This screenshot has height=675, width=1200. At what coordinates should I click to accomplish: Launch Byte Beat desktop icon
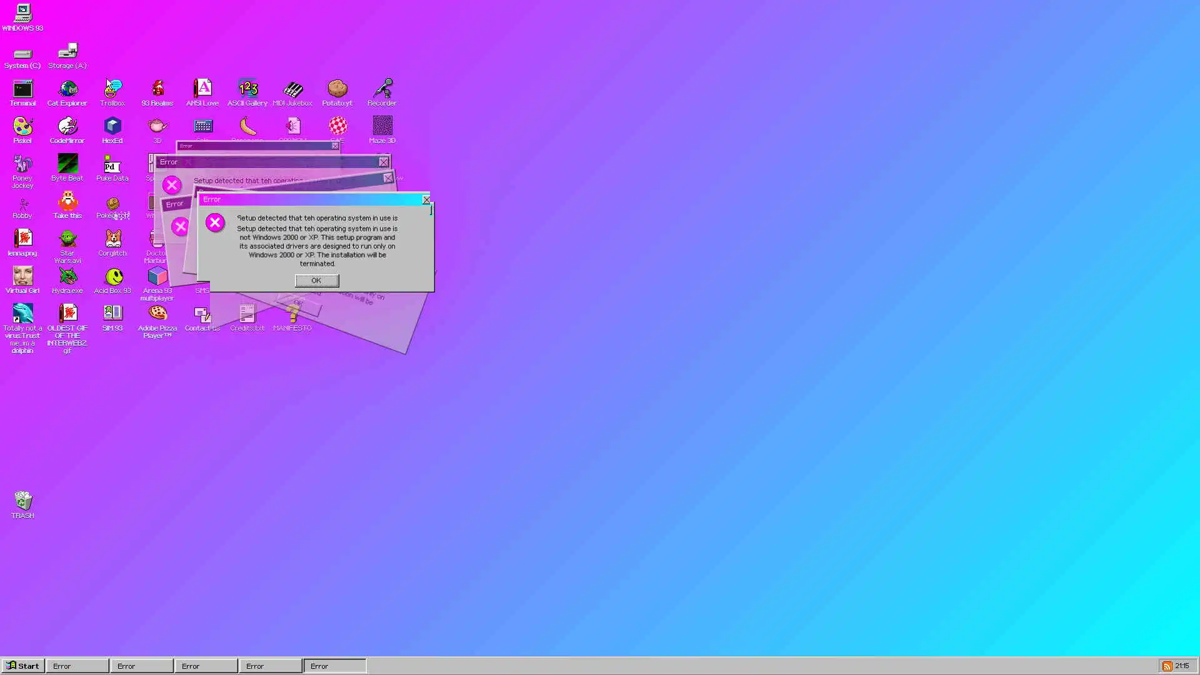(67, 164)
